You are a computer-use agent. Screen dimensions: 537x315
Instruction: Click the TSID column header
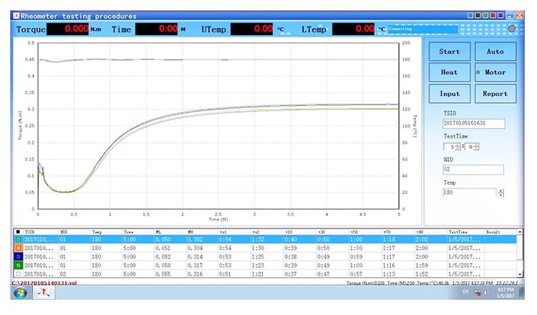[x=29, y=232]
